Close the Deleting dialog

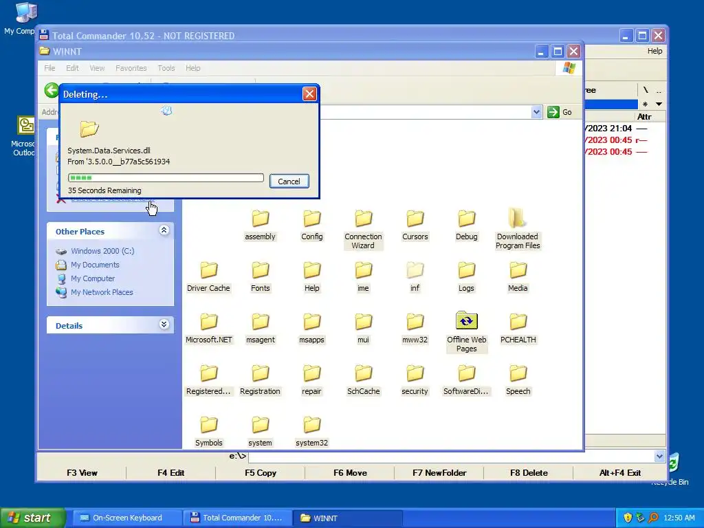tap(309, 93)
